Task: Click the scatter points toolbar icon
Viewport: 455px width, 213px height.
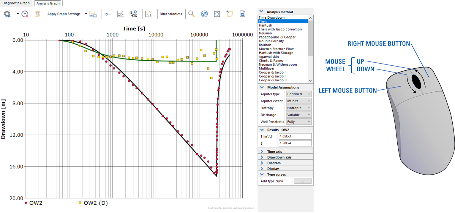Action: point(148,14)
